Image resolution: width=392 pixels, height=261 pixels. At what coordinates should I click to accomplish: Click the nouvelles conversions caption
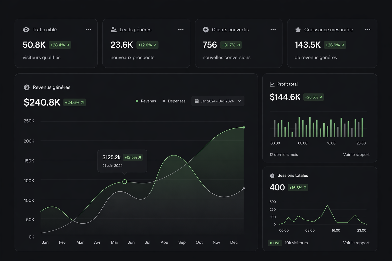227,58
